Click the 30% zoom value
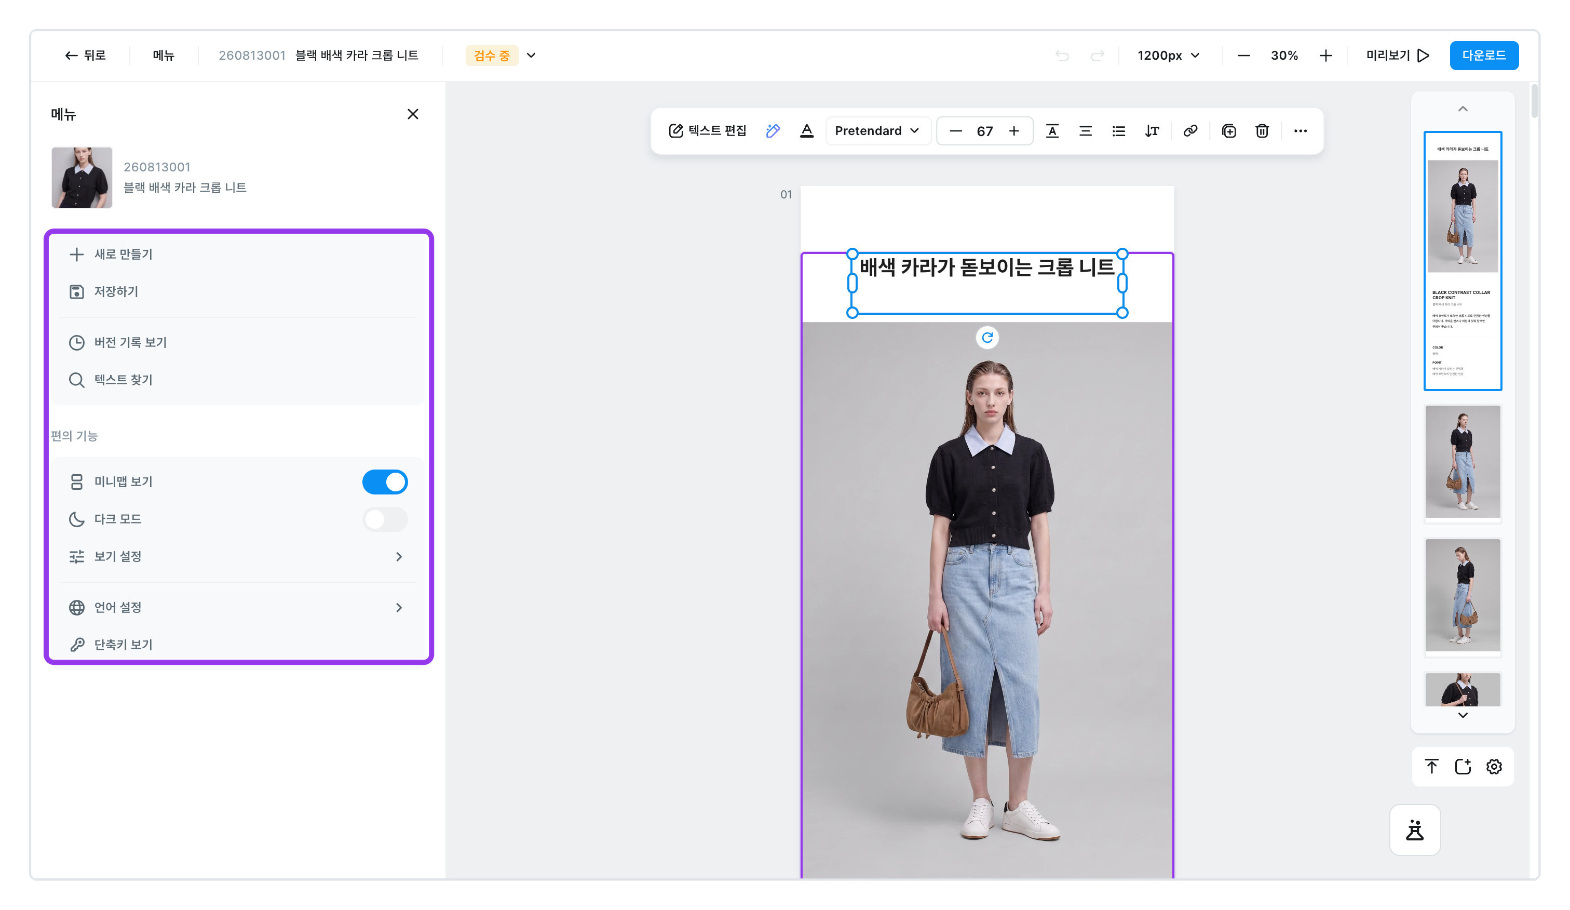This screenshot has height=910, width=1570. click(x=1284, y=56)
